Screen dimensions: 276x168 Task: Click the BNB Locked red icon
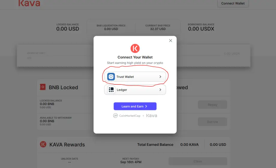(x=43, y=87)
